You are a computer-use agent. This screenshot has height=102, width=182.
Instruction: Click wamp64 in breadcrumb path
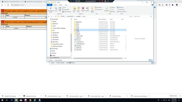78,16
